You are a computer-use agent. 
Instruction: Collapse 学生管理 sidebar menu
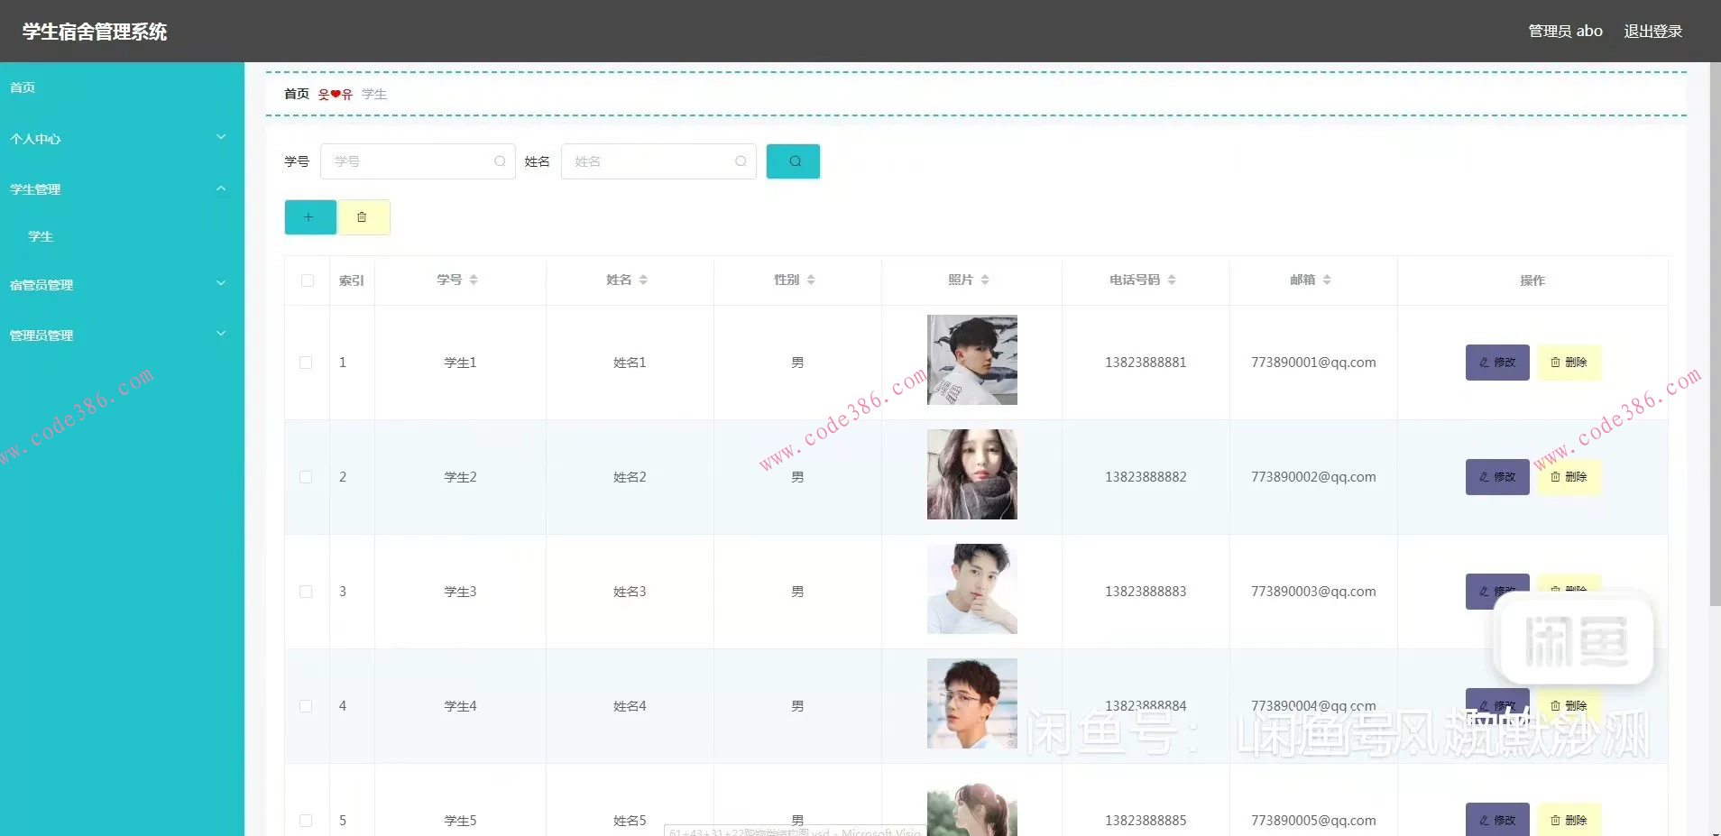click(x=122, y=188)
